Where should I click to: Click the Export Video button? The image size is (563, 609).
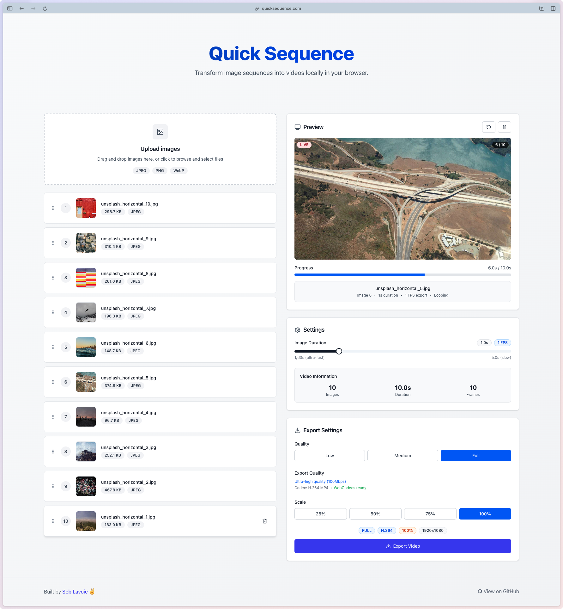click(403, 546)
